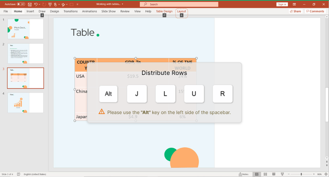Click the zoom slider handle

[x=301, y=174]
